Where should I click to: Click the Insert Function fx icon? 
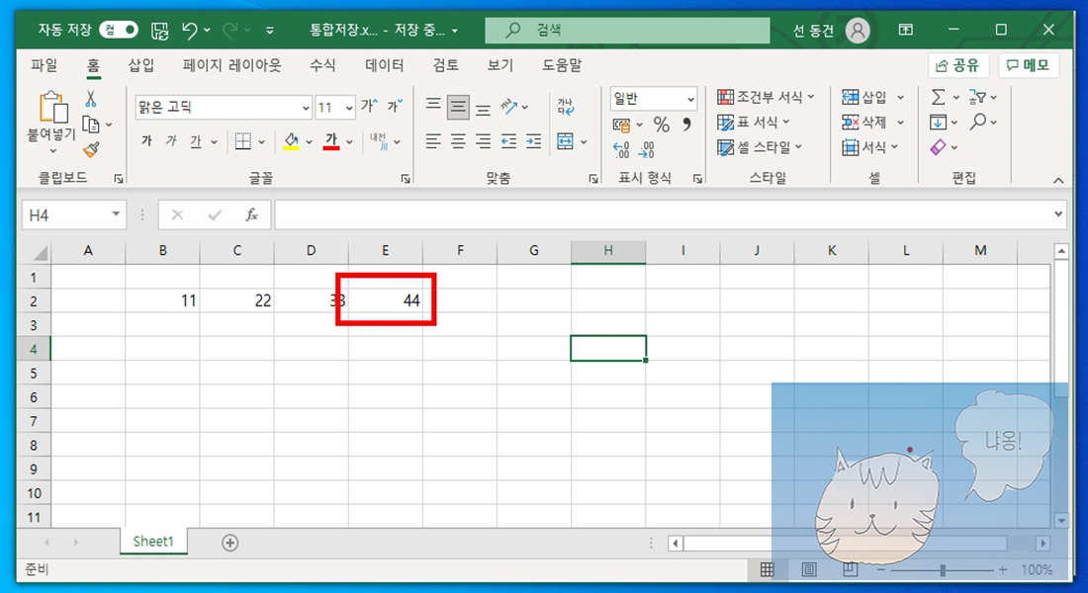click(x=251, y=215)
